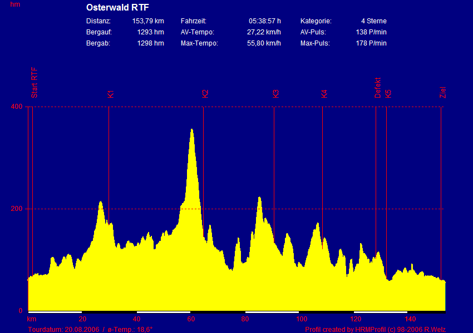
Task: Select the 200 altitude axis label
Action: pos(17,209)
